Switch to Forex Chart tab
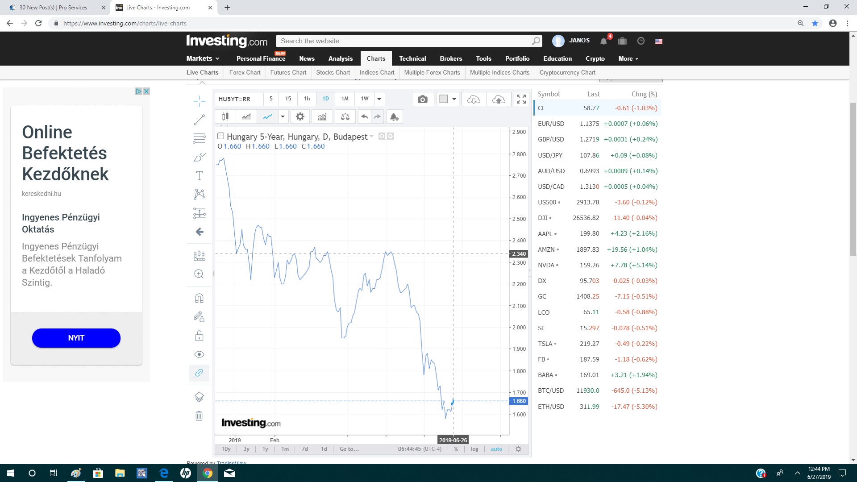This screenshot has width=857, height=482. 245,72
